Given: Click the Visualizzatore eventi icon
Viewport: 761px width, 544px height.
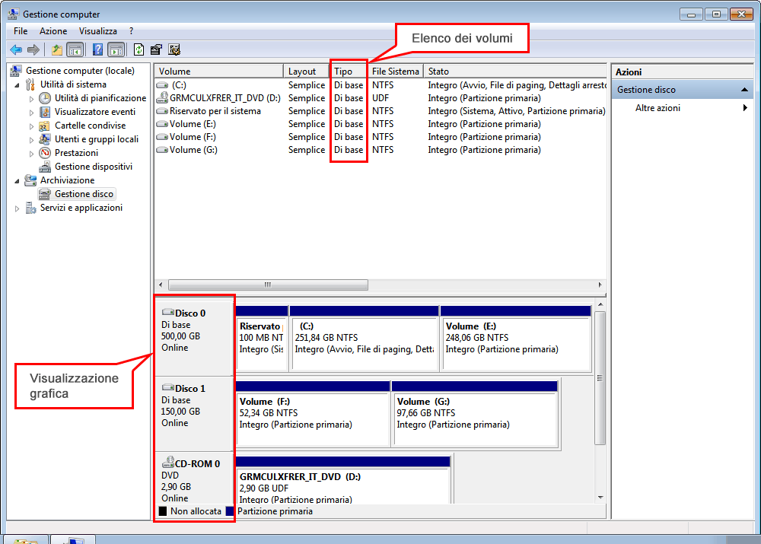Looking at the screenshot, I should (x=45, y=112).
